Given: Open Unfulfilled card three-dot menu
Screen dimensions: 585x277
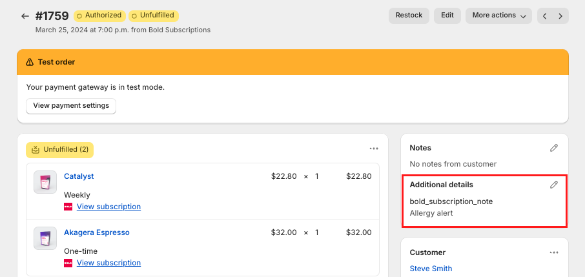Looking at the screenshot, I should tap(374, 149).
